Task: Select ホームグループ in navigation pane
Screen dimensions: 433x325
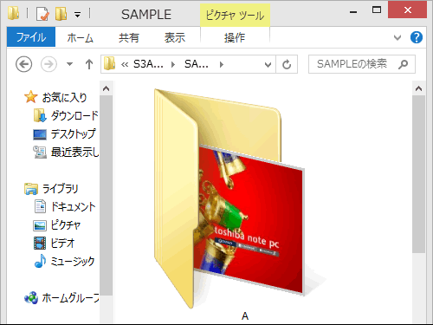Action: (70, 297)
